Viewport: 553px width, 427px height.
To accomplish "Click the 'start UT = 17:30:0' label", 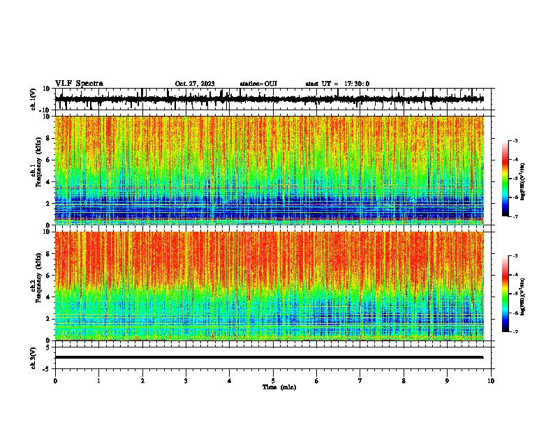I will pos(337,84).
